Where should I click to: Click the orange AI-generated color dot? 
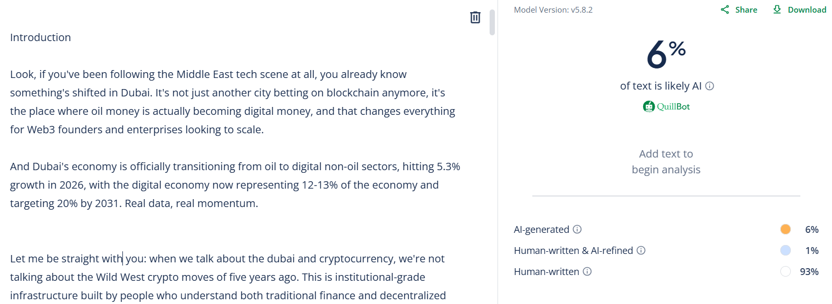[786, 229]
